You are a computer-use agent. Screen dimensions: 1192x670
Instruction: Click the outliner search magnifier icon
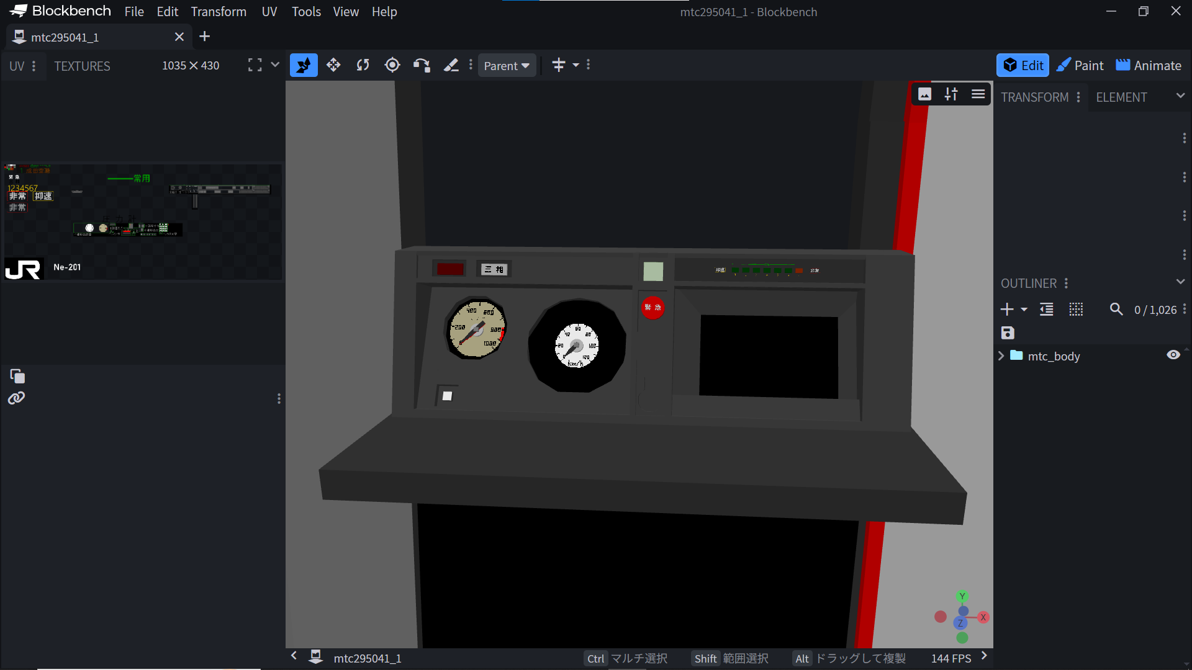point(1116,310)
